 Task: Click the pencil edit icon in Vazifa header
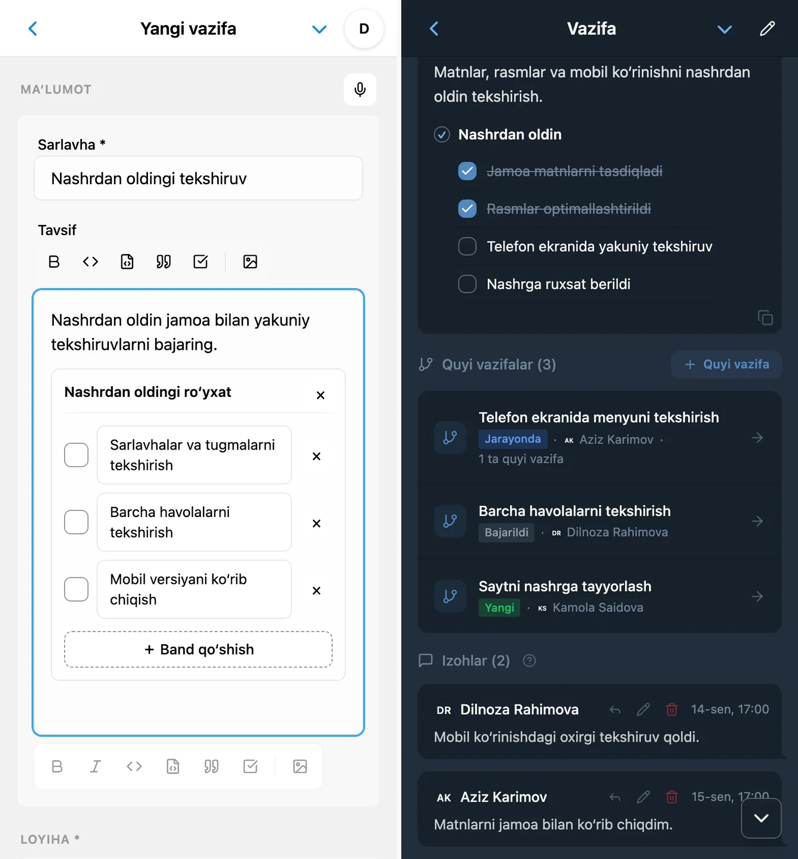coord(767,28)
